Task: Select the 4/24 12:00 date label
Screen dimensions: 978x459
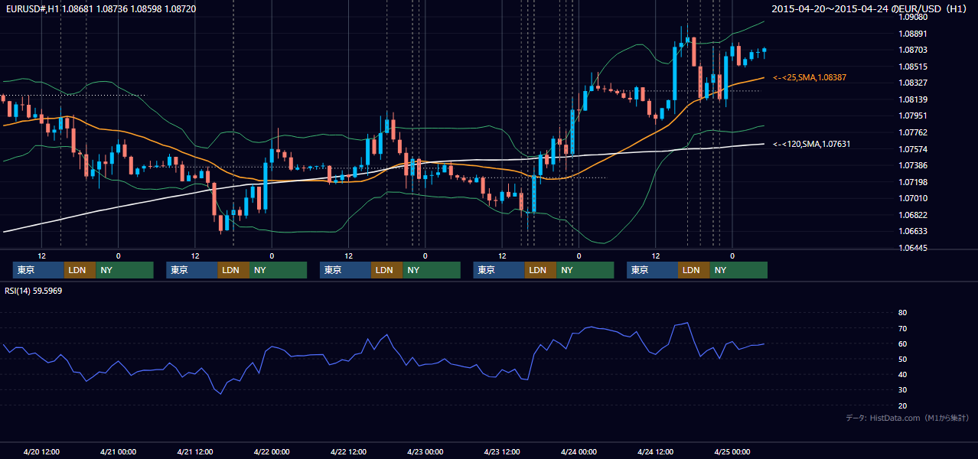Action: 655,451
